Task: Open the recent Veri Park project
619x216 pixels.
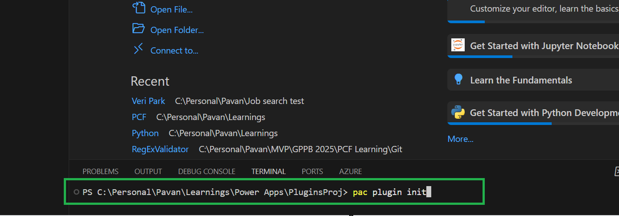Action: pos(148,101)
